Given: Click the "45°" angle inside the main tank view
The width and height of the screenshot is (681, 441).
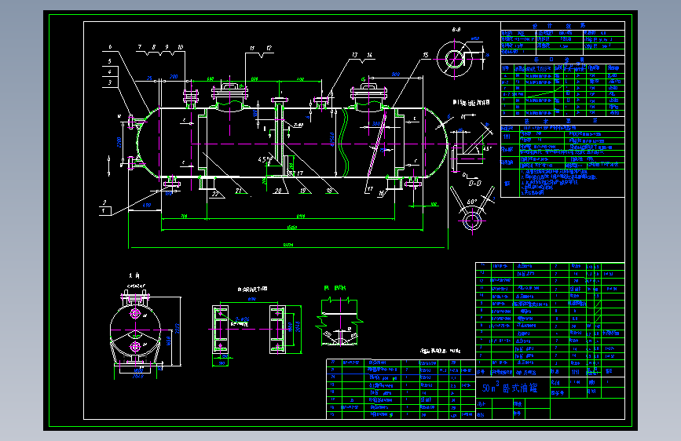Looking at the screenshot, I should click(x=263, y=159).
